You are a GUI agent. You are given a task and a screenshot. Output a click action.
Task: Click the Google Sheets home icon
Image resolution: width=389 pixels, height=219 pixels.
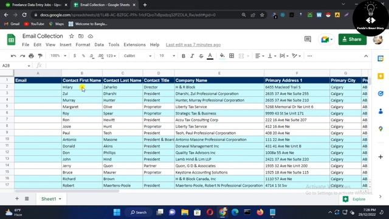click(x=11, y=40)
